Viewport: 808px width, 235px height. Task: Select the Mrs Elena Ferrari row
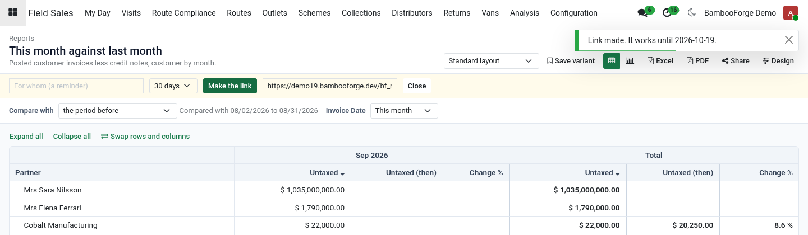[x=403, y=208]
